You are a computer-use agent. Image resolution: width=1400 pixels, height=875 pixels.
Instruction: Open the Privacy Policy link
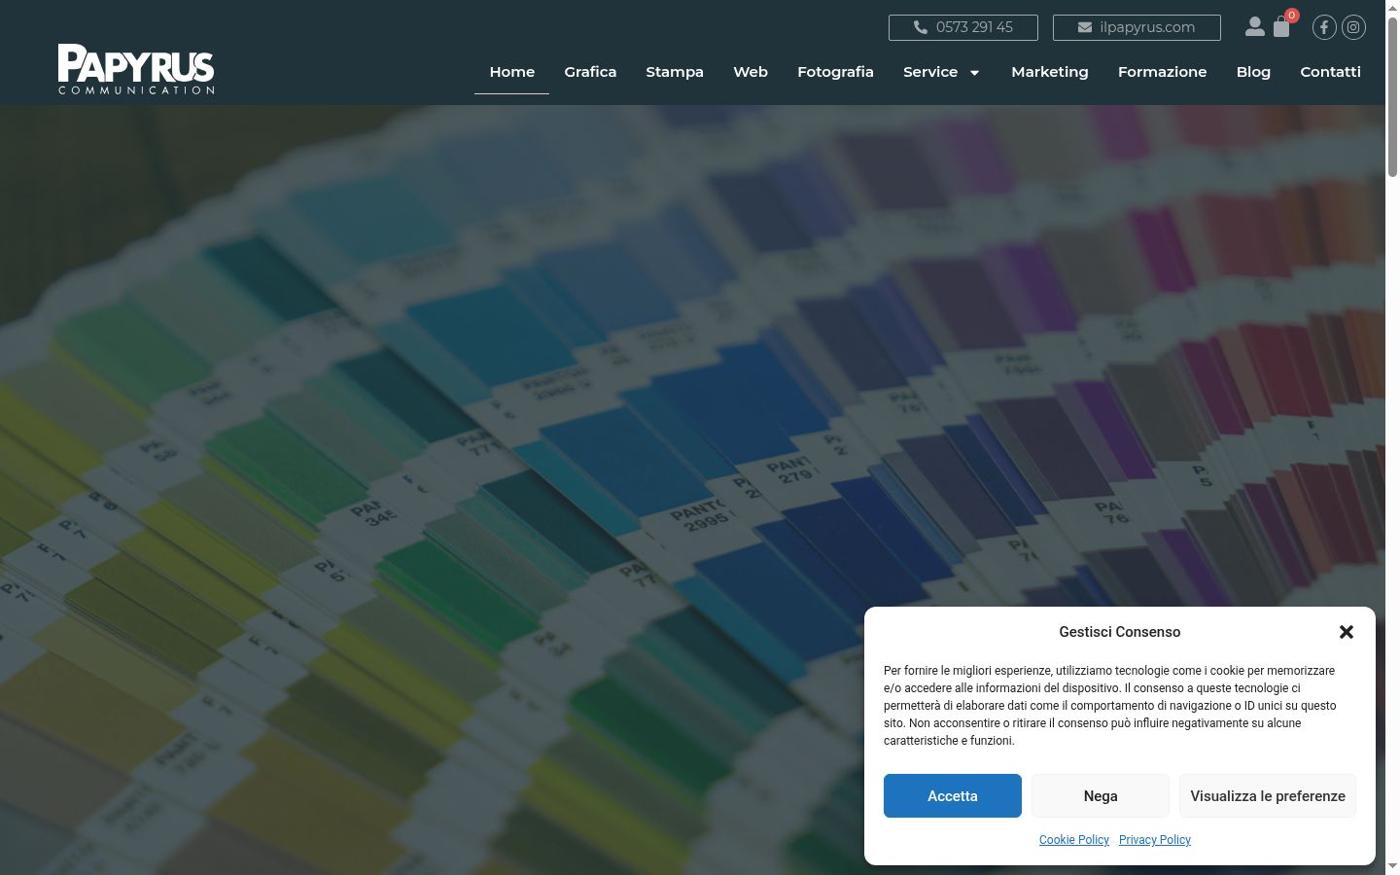[x=1155, y=840]
